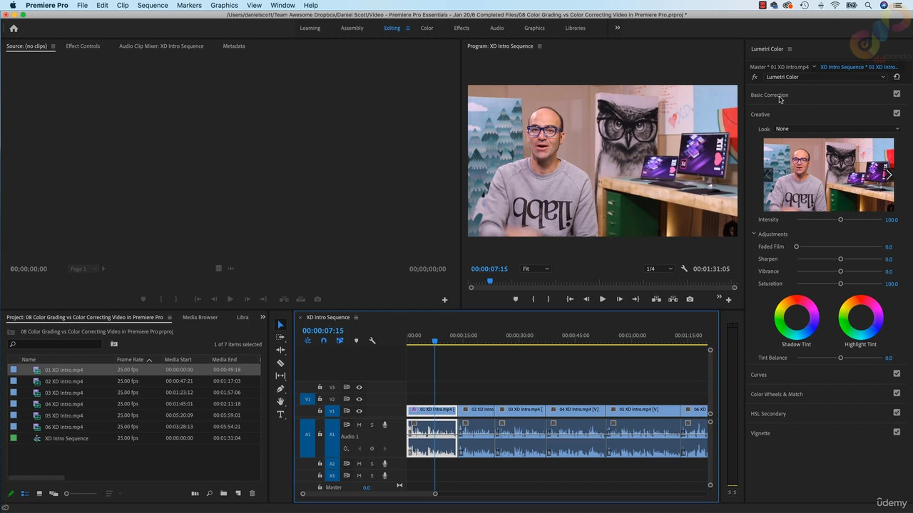Click New Bin folder icon in Project panel
The width and height of the screenshot is (913, 513).
click(x=223, y=493)
